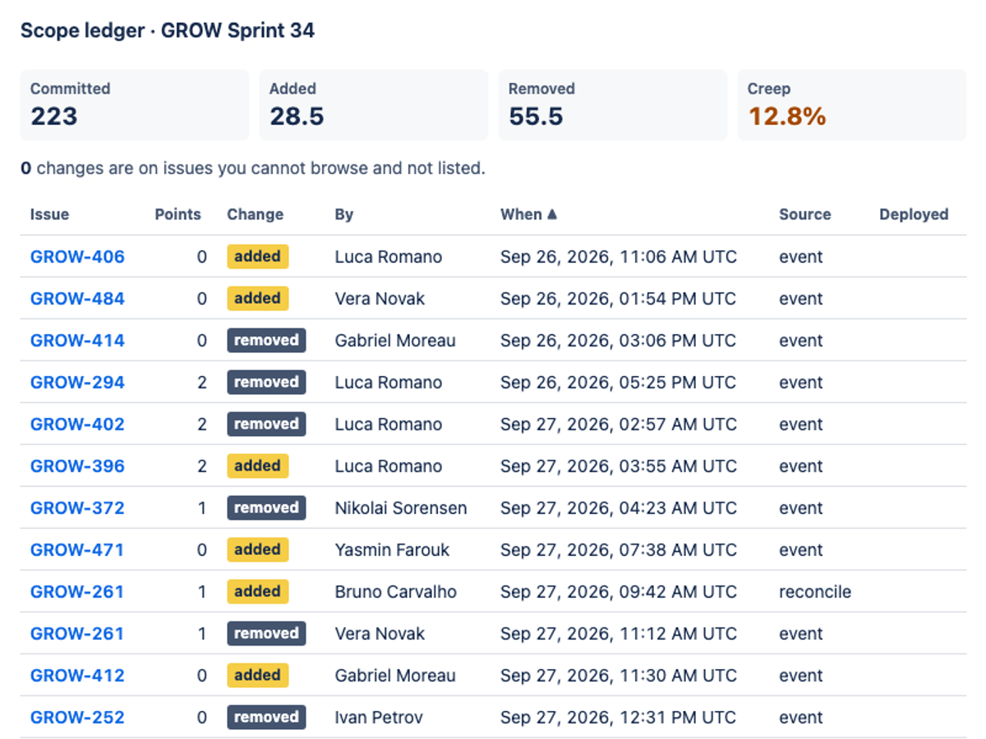Click timestamp Sep 26, 2026, 05:25 PM UTC

(x=619, y=383)
